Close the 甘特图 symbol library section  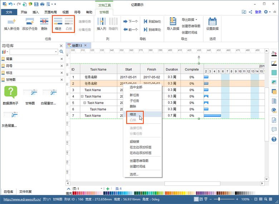(62, 80)
